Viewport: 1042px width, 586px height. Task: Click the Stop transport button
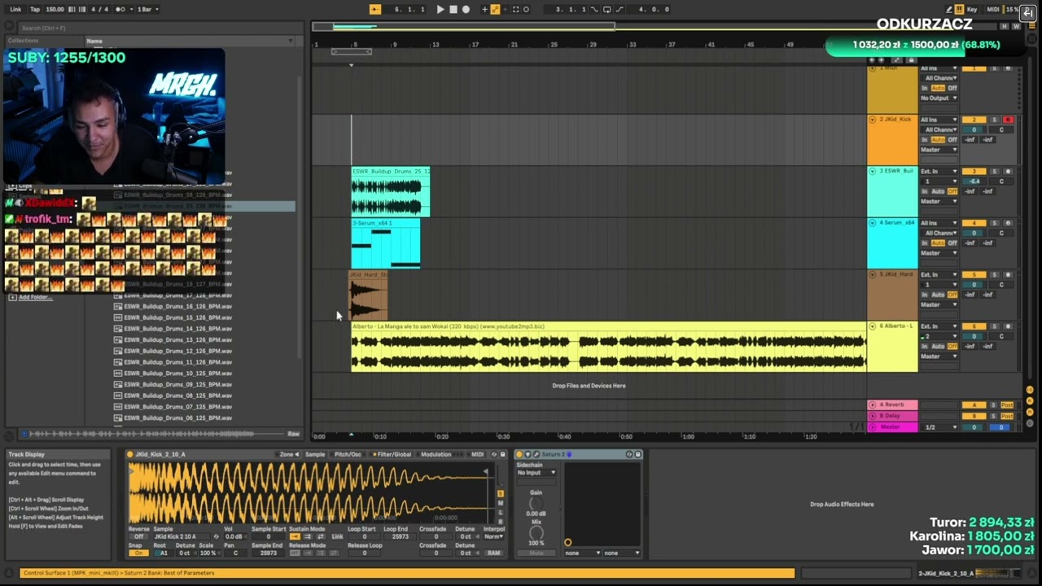(x=453, y=10)
